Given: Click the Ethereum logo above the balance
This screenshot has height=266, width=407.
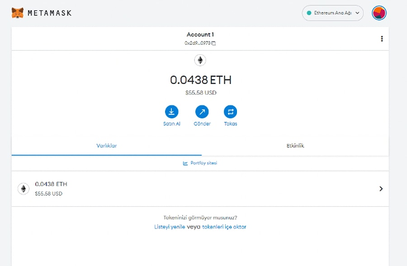Looking at the screenshot, I should point(200,60).
